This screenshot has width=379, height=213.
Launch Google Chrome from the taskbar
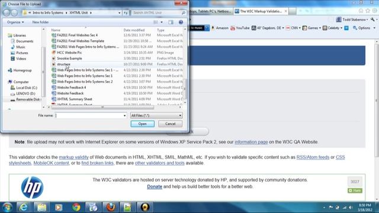coord(76,207)
